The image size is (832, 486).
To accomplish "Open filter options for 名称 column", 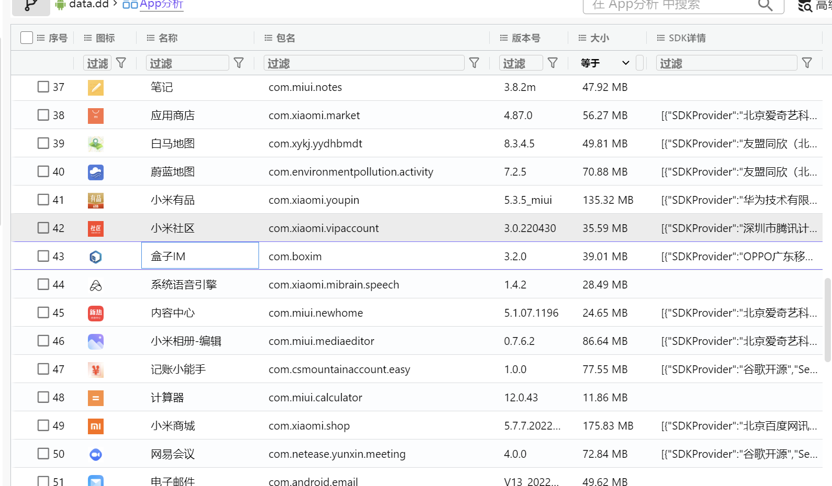I will [x=239, y=63].
